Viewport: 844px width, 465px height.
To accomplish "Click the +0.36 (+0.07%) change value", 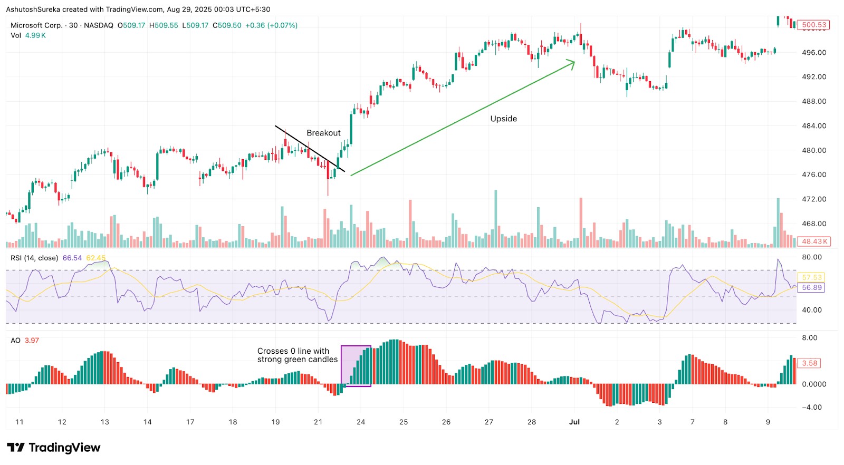I will tap(272, 25).
